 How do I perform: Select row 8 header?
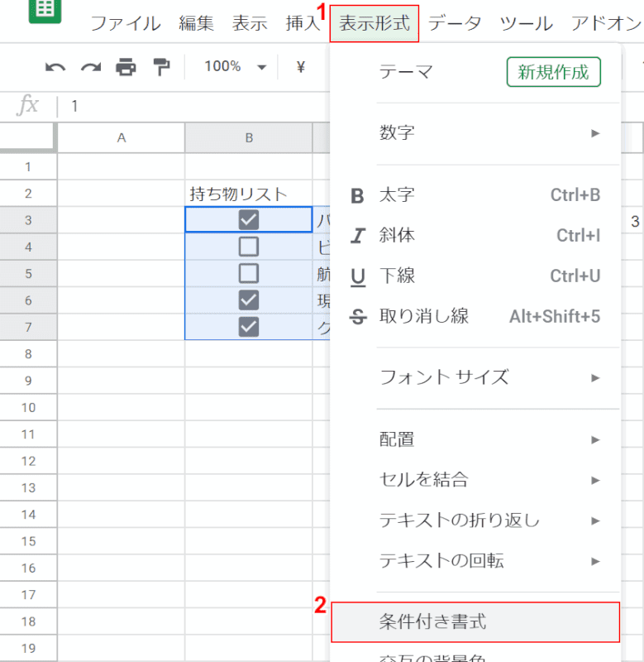click(28, 354)
